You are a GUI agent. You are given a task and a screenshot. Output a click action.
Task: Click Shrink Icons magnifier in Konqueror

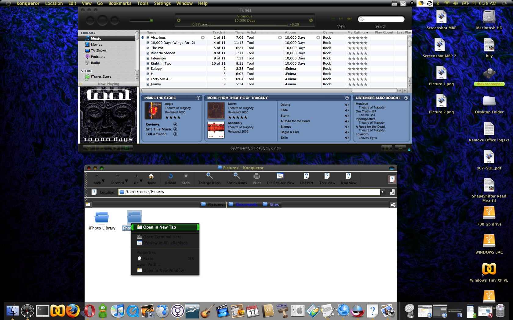point(237,176)
